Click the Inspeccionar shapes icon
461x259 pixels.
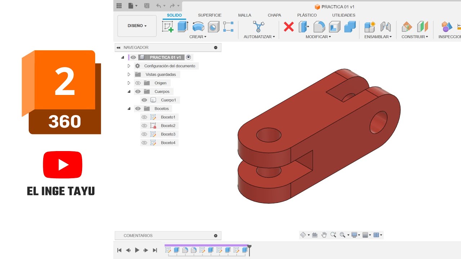click(447, 27)
